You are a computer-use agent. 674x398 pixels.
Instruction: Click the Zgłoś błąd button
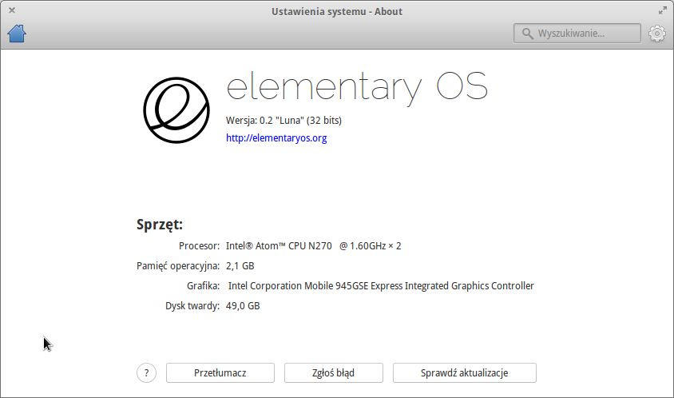coord(334,372)
